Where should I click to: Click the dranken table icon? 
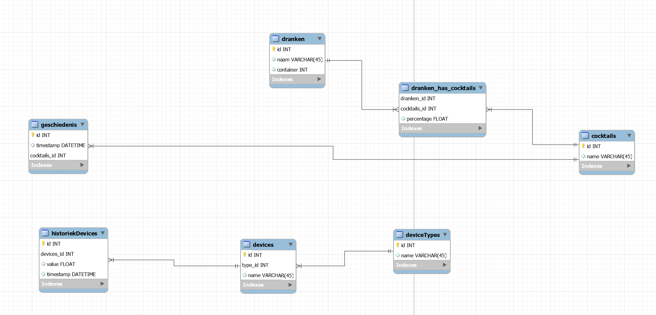pyautogui.click(x=275, y=39)
